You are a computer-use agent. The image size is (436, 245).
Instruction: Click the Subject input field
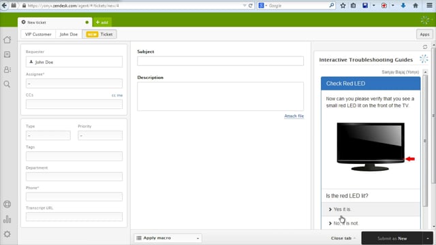point(220,61)
